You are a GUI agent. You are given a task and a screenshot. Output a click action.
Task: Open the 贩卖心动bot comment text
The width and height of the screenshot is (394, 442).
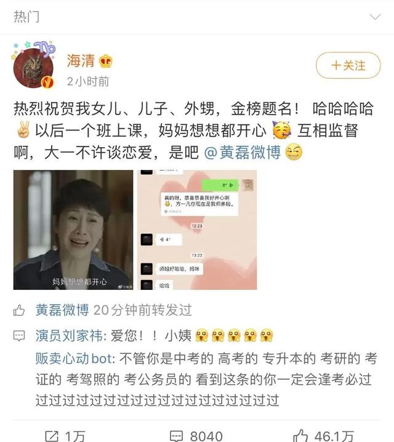(206, 379)
